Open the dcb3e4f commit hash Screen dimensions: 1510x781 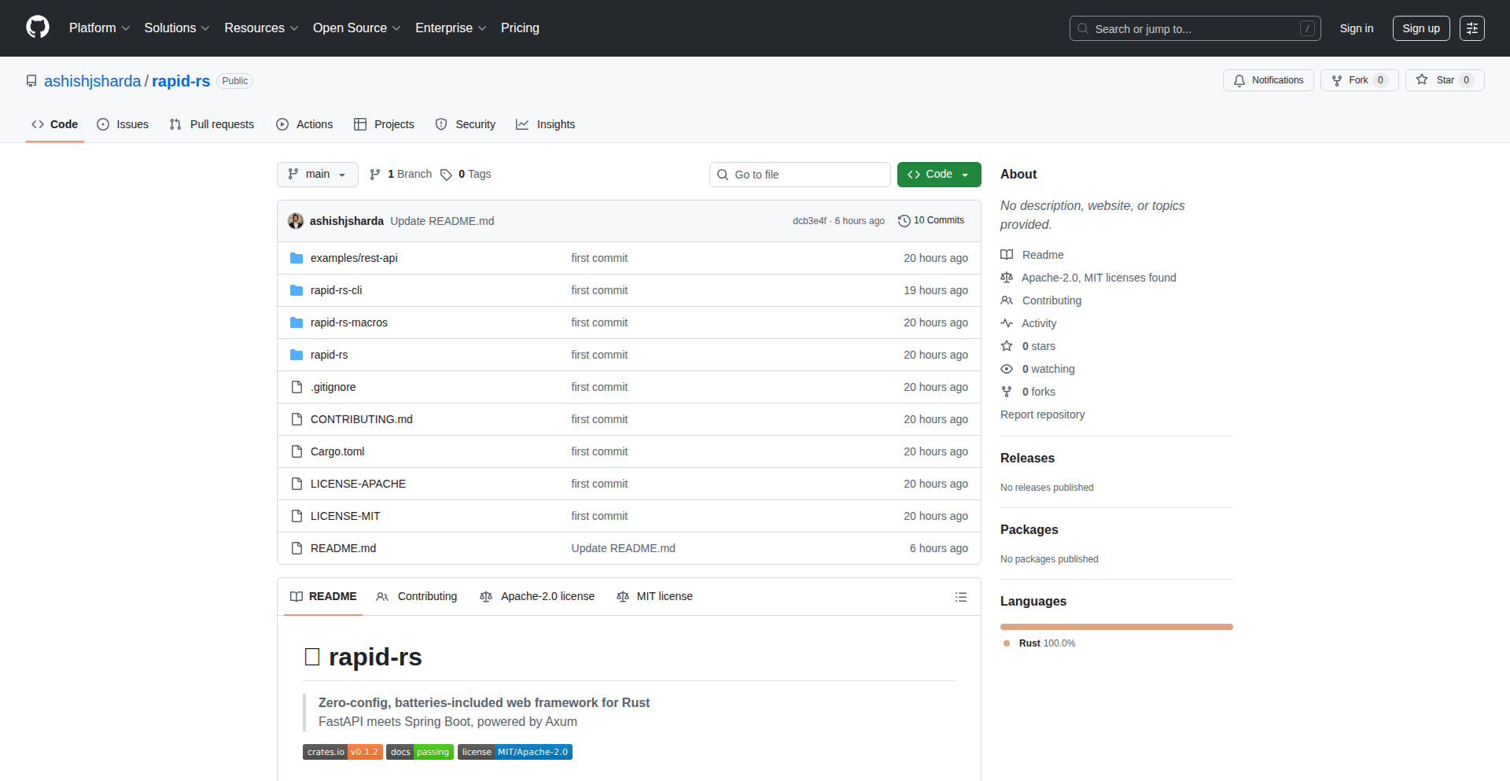pos(809,221)
